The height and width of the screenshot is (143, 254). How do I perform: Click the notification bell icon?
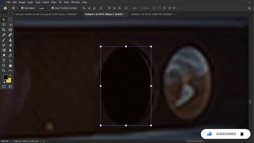(x=242, y=134)
